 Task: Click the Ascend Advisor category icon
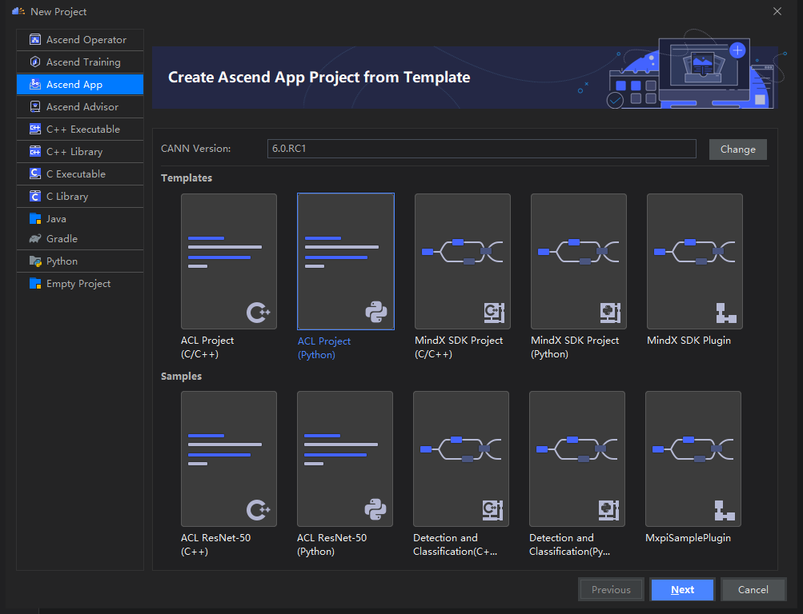(x=34, y=107)
